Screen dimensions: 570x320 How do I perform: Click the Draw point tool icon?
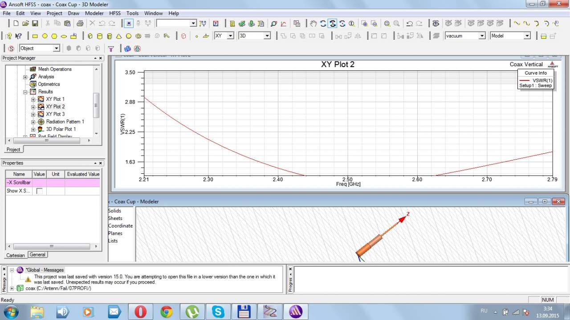coord(196,36)
